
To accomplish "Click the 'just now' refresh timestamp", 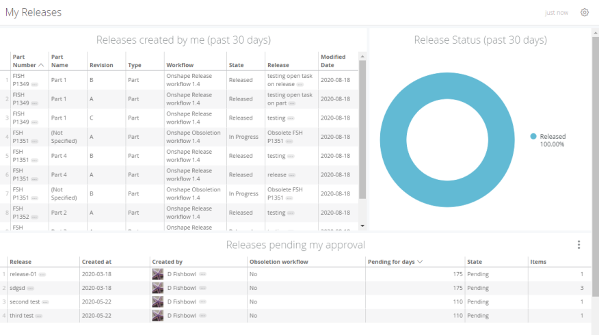I will point(557,12).
